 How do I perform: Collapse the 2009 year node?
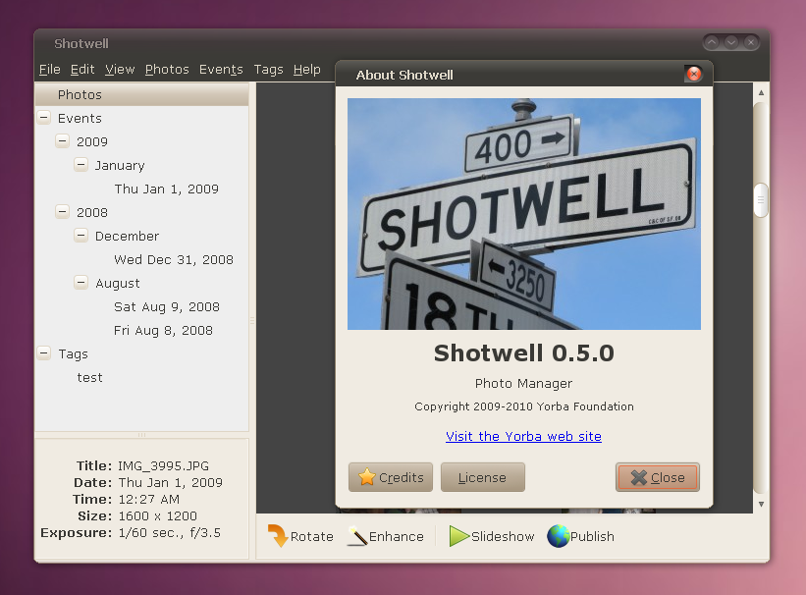coord(63,140)
